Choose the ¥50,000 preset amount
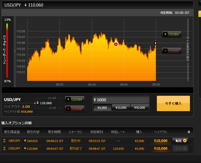Screen dimensions: 201x163 [x=139, y=108]
